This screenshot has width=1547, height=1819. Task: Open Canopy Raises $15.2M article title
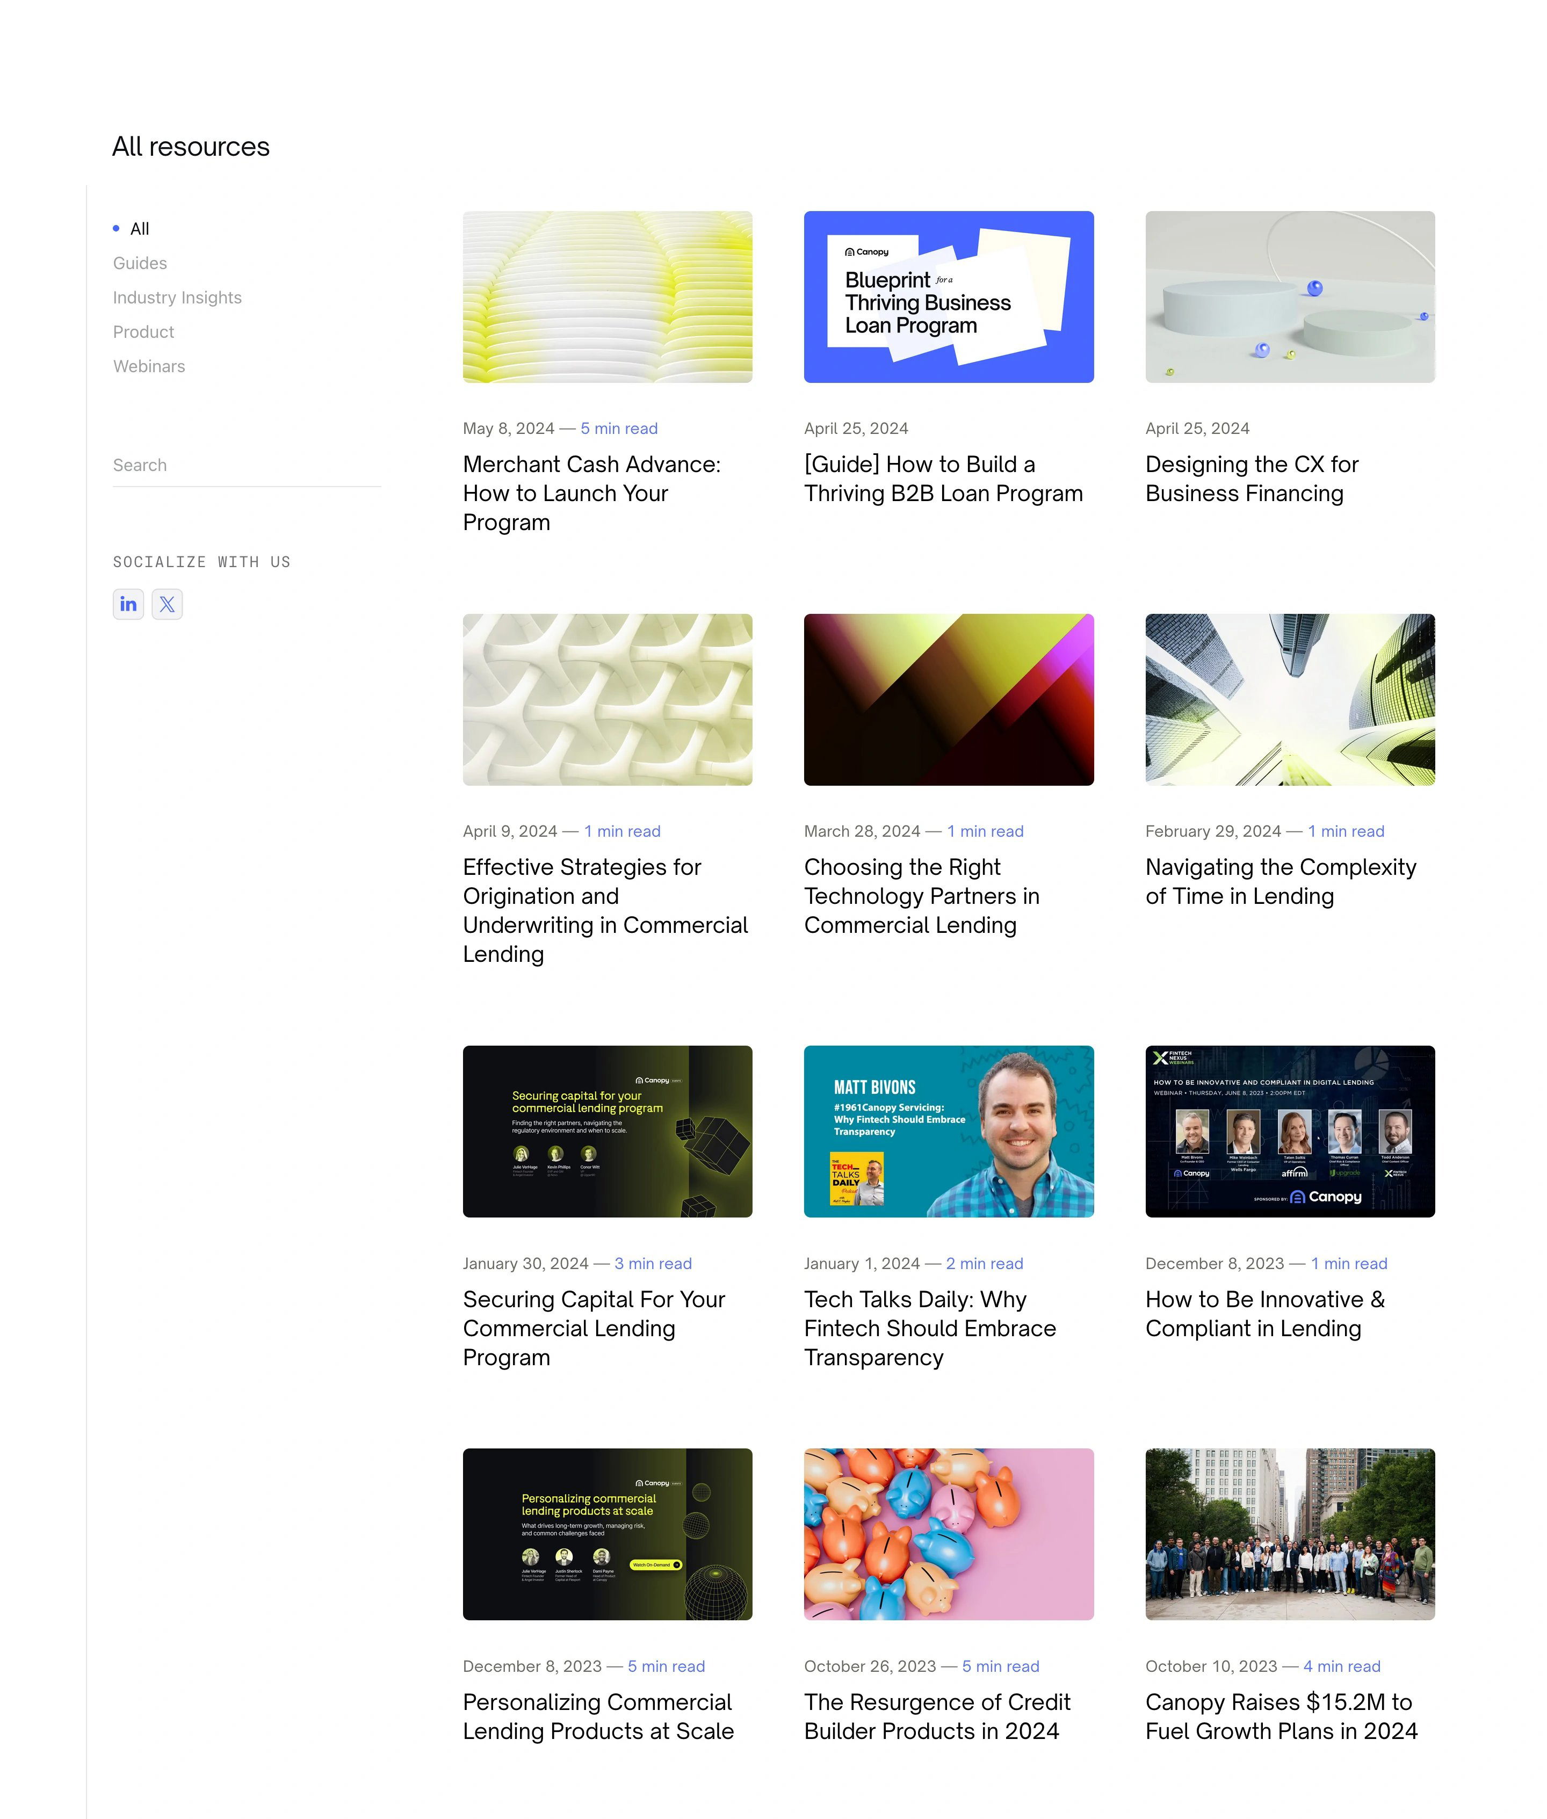[x=1281, y=1716]
